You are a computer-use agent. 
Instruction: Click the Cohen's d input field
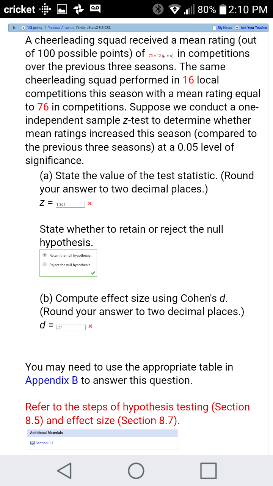[x=70, y=327]
